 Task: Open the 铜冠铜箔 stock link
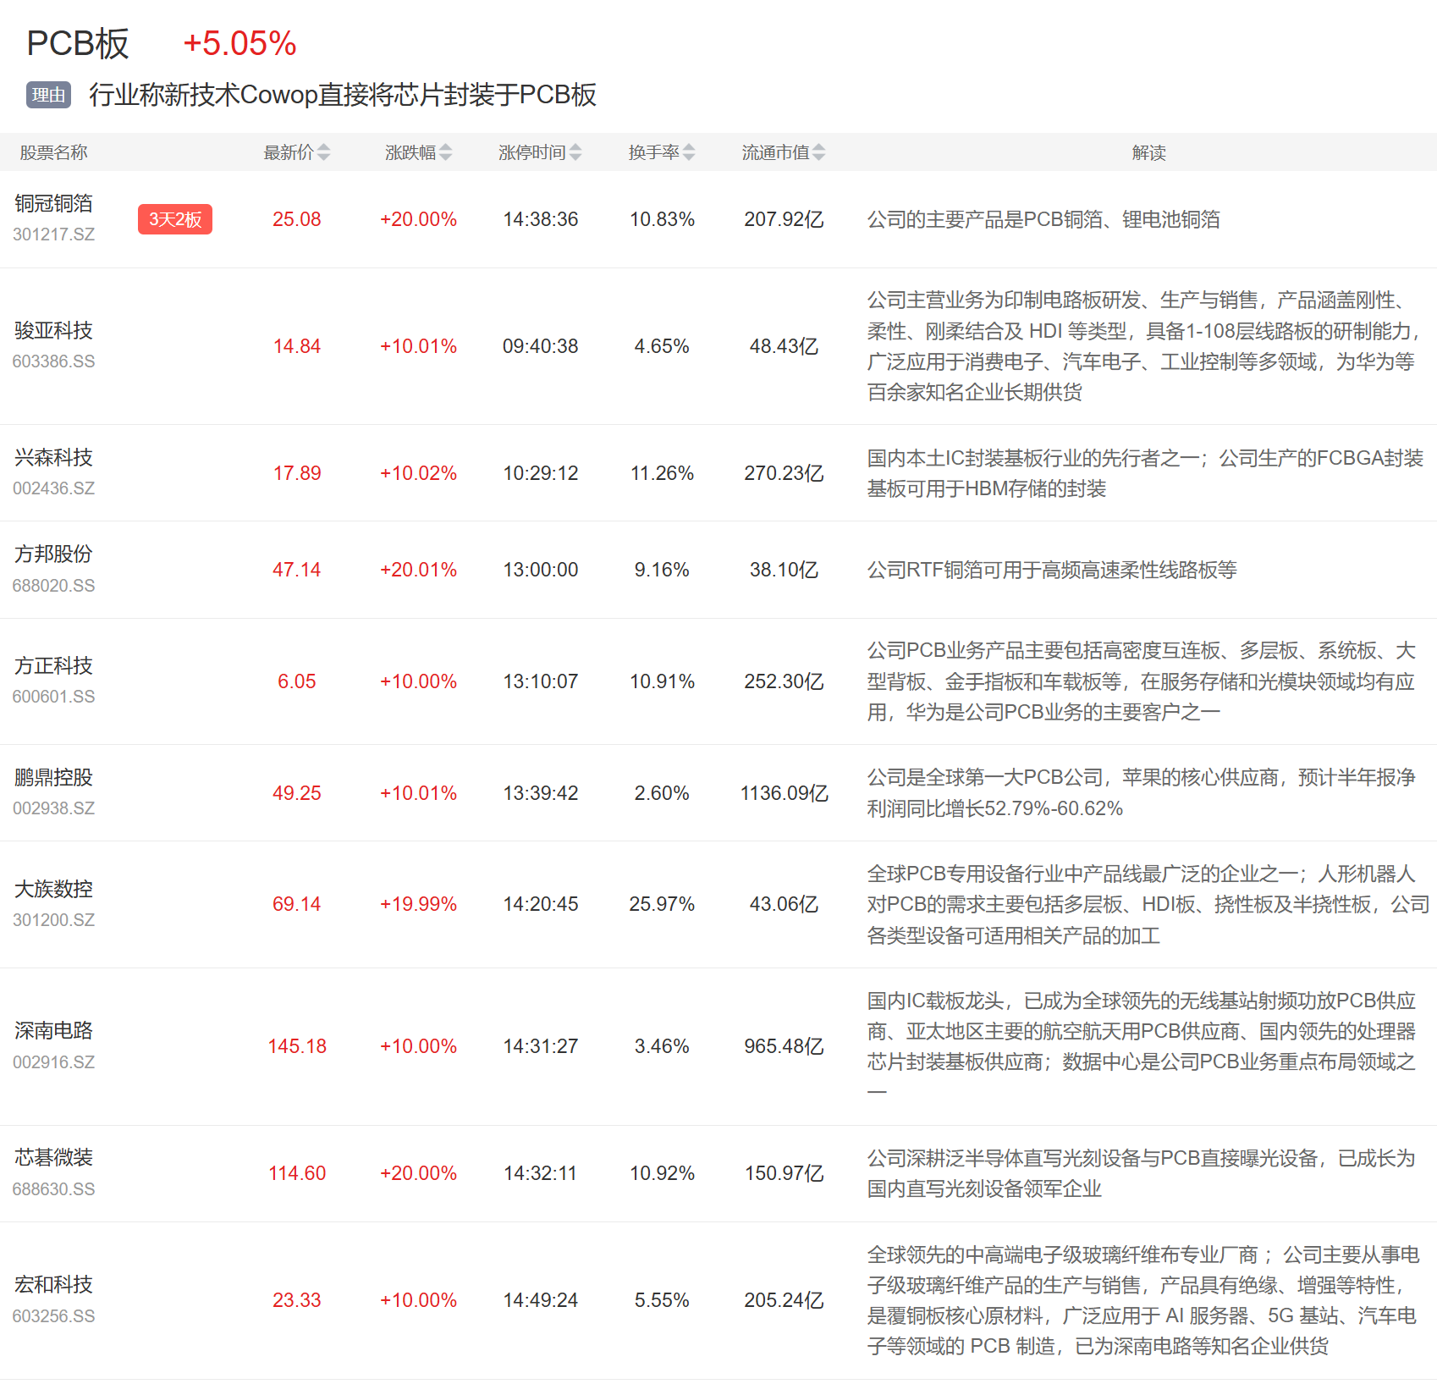coord(53,203)
